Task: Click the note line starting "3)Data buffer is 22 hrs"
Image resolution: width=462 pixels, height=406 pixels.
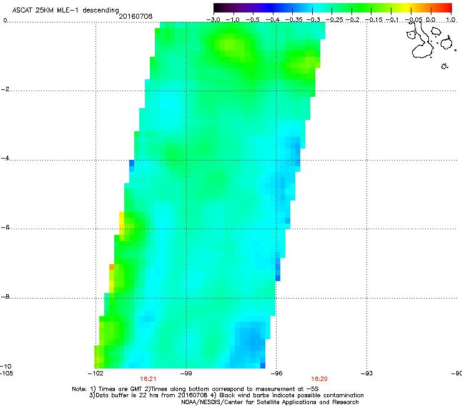Action: pos(226,395)
